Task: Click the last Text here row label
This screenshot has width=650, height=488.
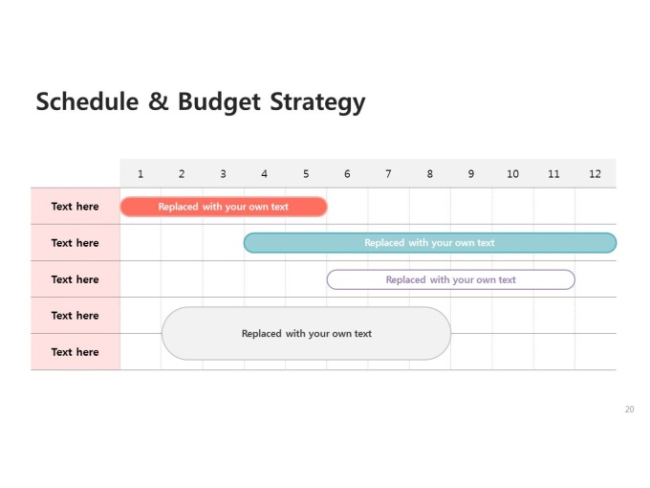Action: [75, 352]
